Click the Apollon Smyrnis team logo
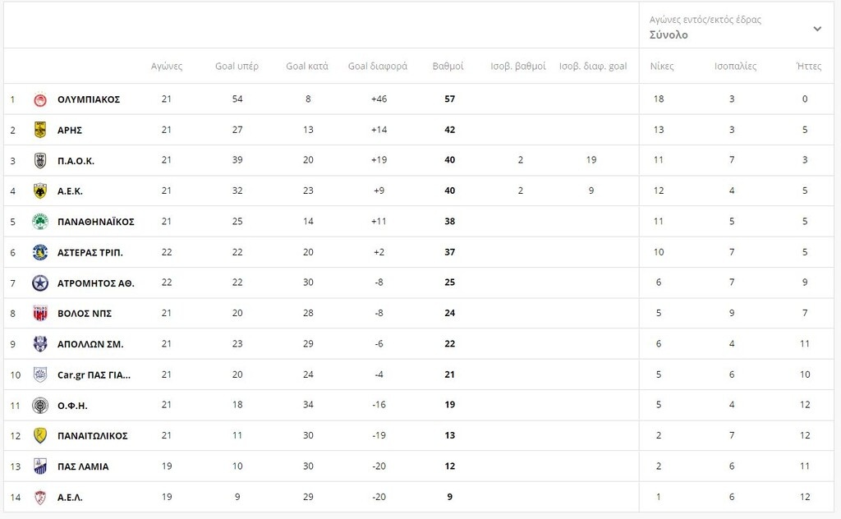 (40, 344)
